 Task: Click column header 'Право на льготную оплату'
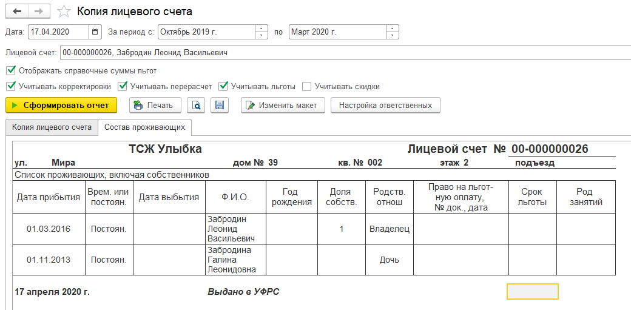point(461,197)
